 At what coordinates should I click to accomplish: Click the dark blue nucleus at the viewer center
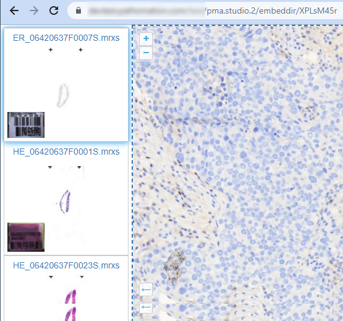[x=256, y=130]
